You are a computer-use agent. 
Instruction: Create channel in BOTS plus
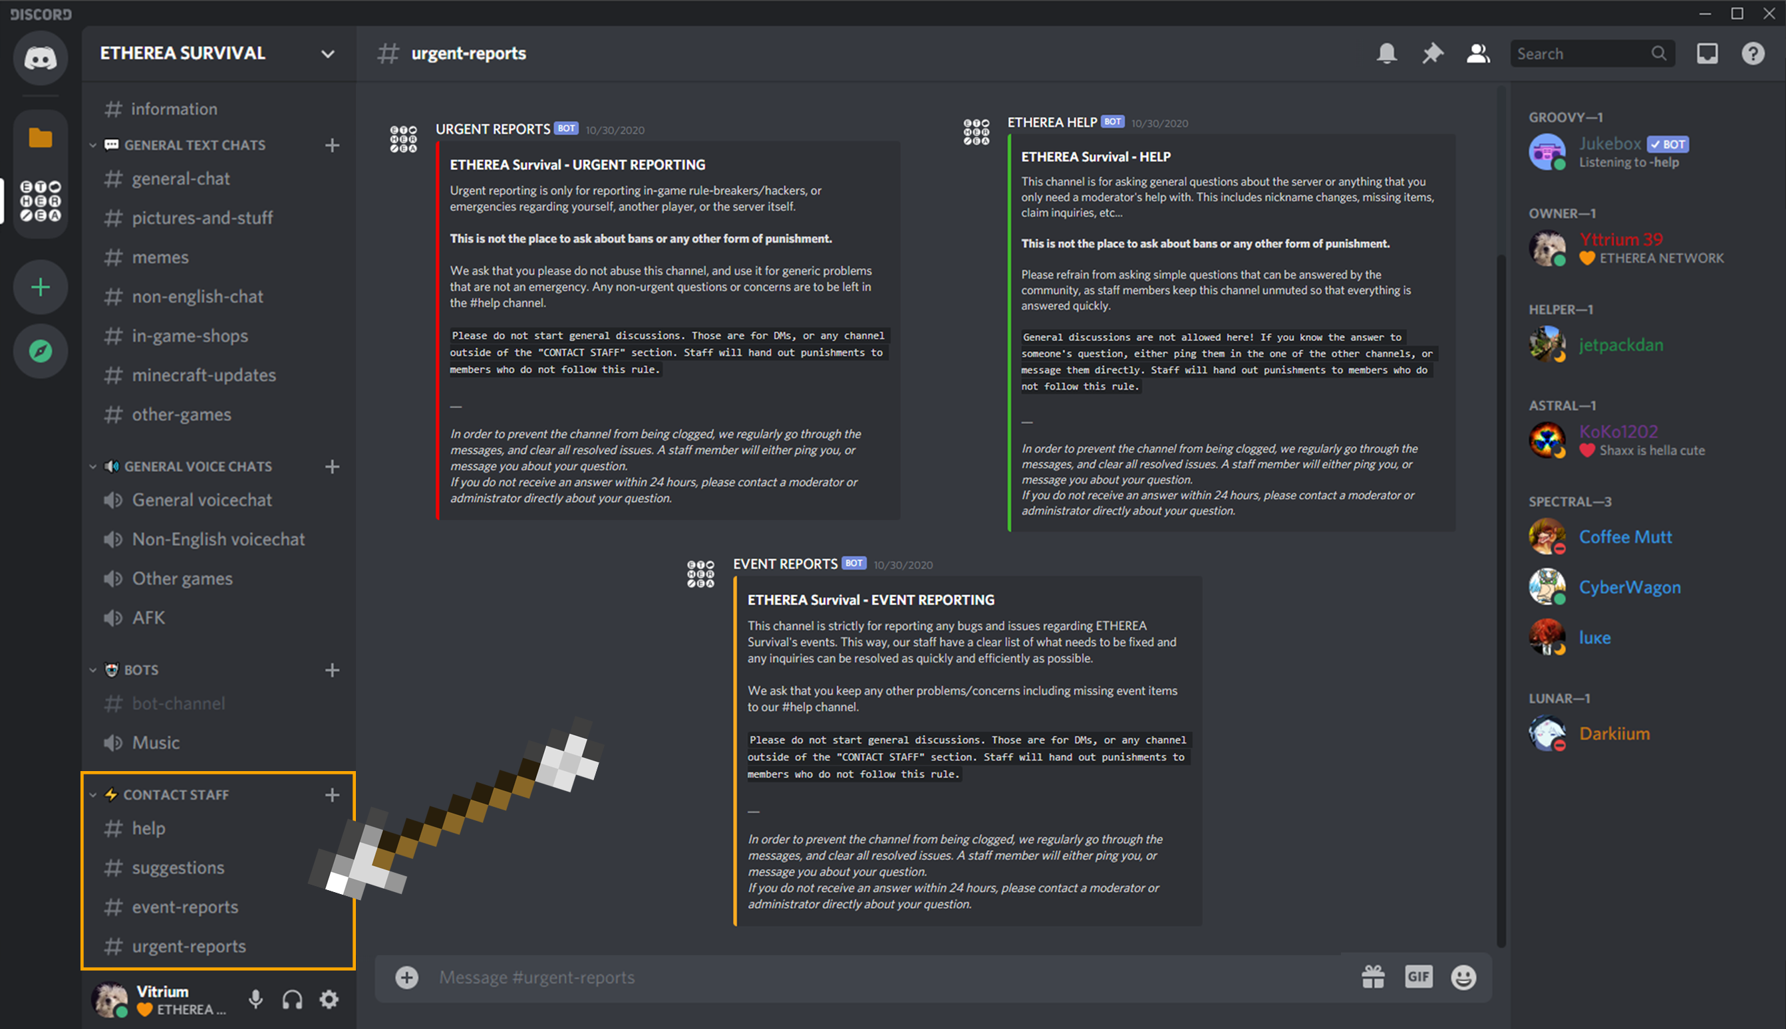point(333,671)
